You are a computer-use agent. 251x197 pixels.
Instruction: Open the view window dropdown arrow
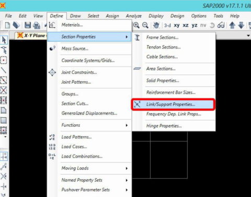(248, 36)
